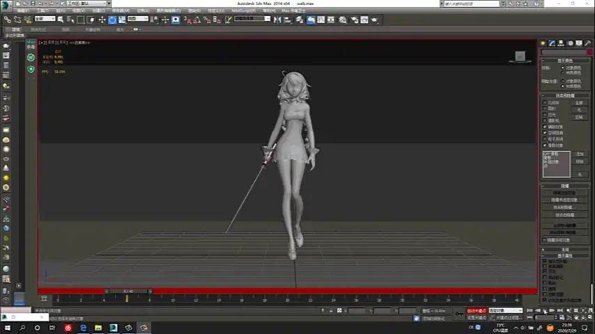Select the Select and Move tool
The image size is (595, 334).
[x=102, y=20]
